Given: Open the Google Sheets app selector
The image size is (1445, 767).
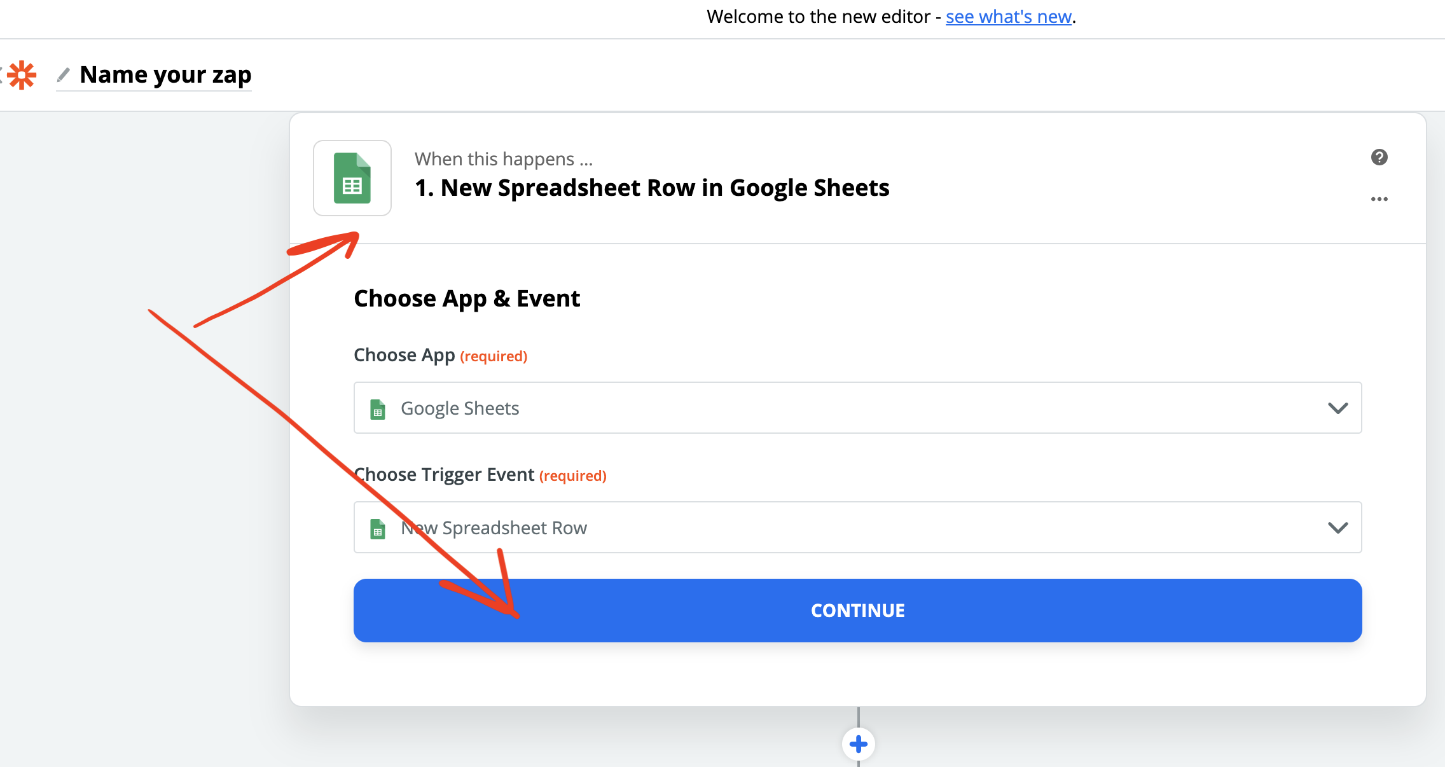Looking at the screenshot, I should (x=857, y=408).
